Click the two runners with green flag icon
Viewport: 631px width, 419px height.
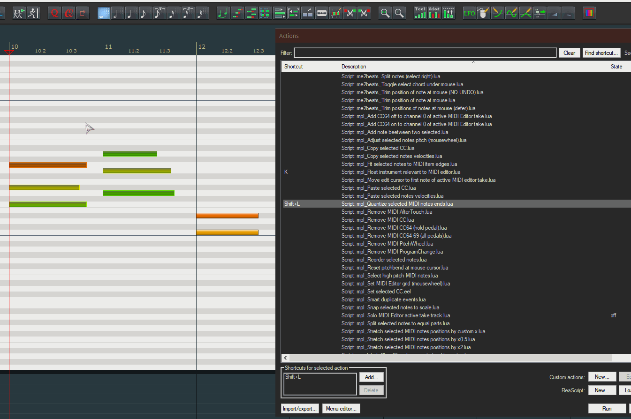coord(19,13)
